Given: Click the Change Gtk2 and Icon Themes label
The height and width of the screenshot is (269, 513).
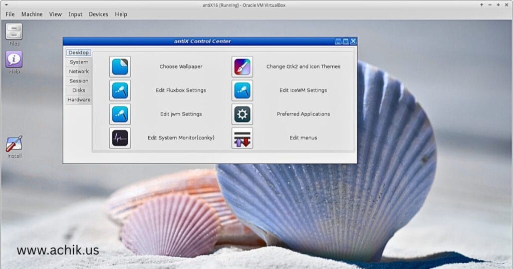Looking at the screenshot, I should click(x=303, y=66).
